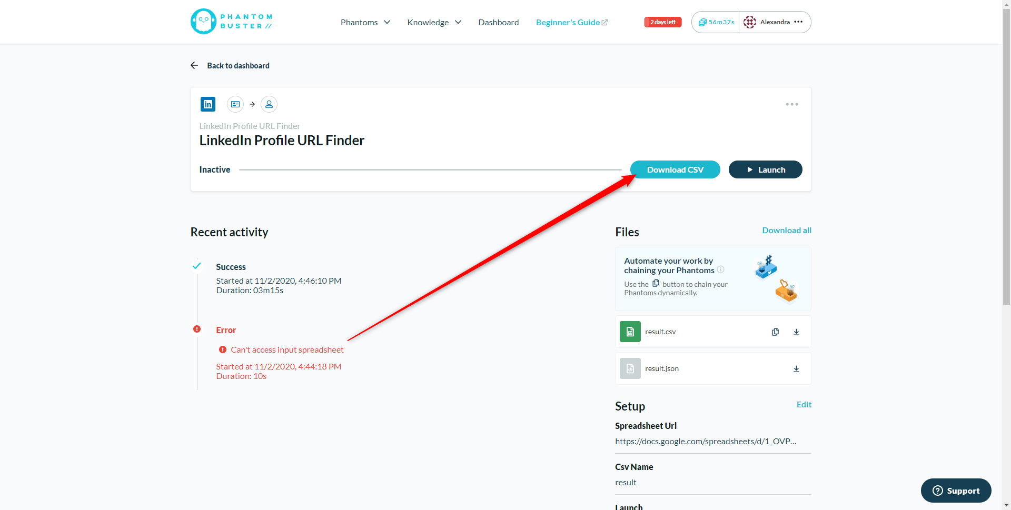Expand the Knowledge dropdown menu
Image resolution: width=1011 pixels, height=510 pixels.
point(434,22)
